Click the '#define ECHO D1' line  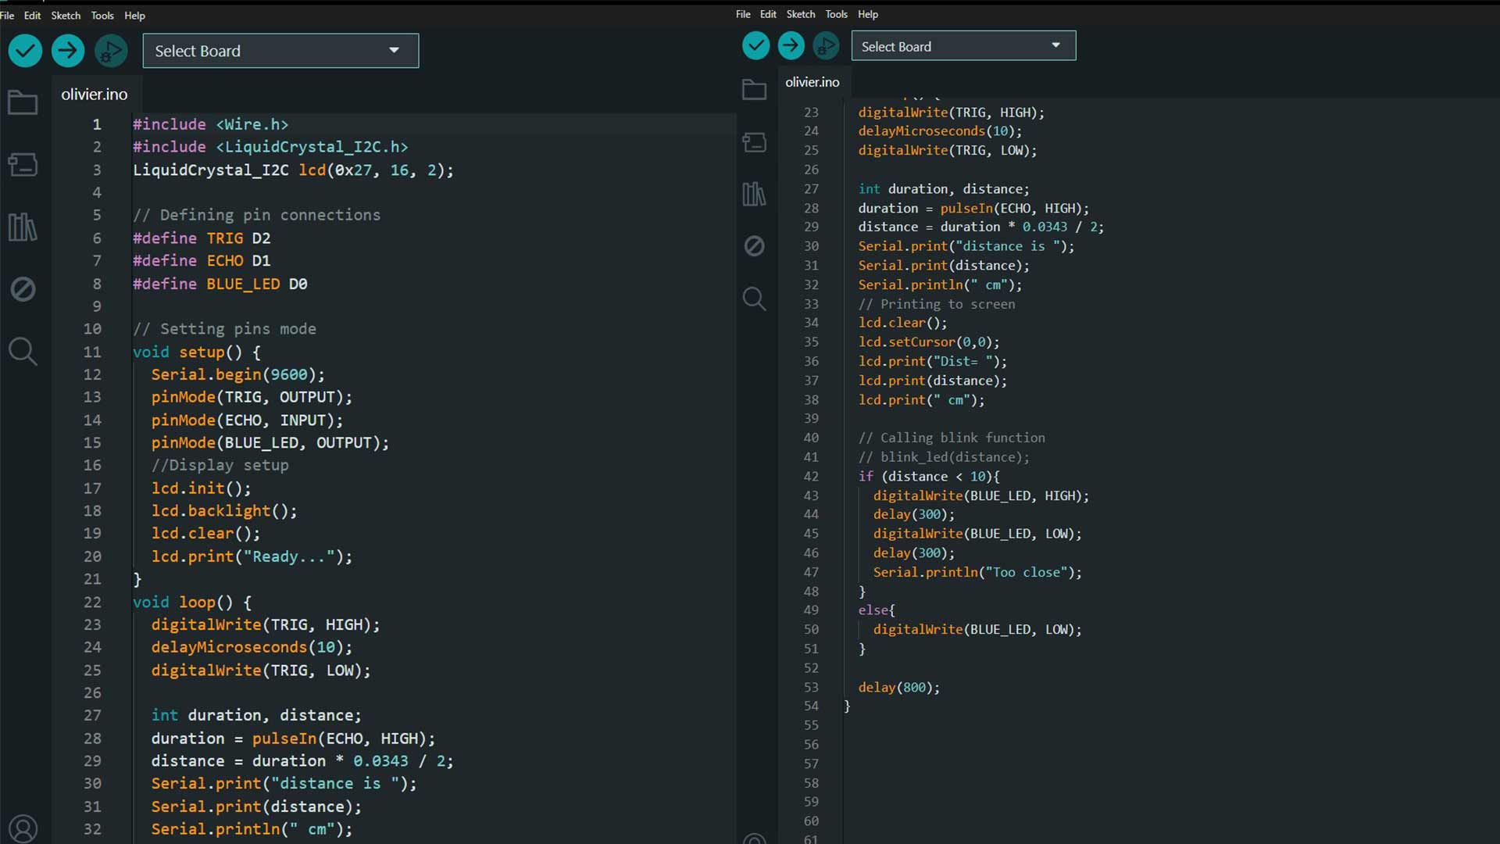click(202, 261)
